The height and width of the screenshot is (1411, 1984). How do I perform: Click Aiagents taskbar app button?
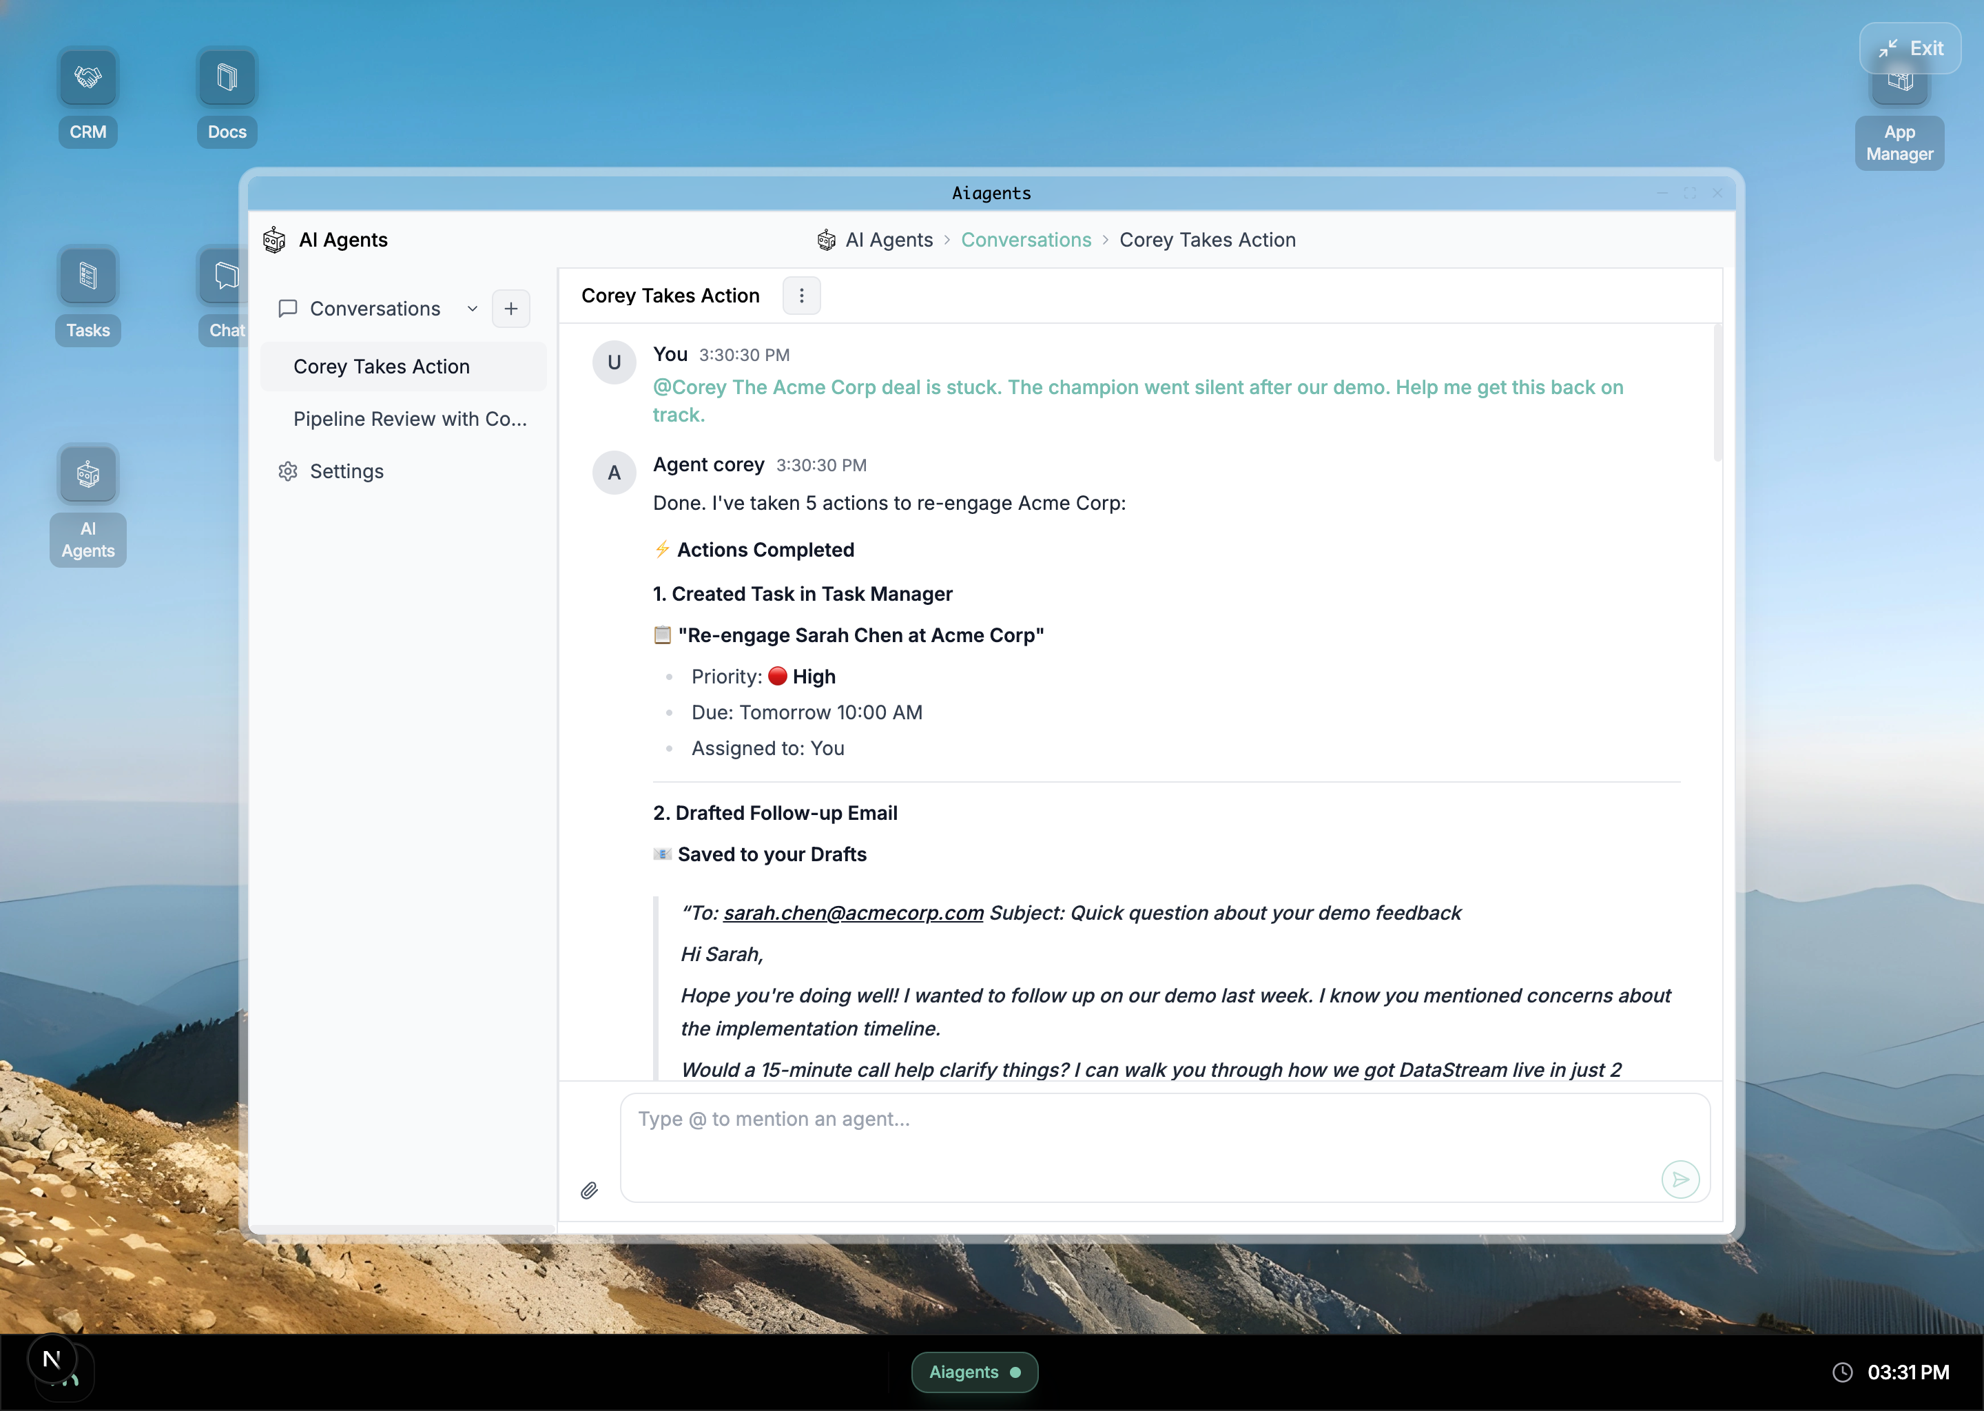click(974, 1372)
